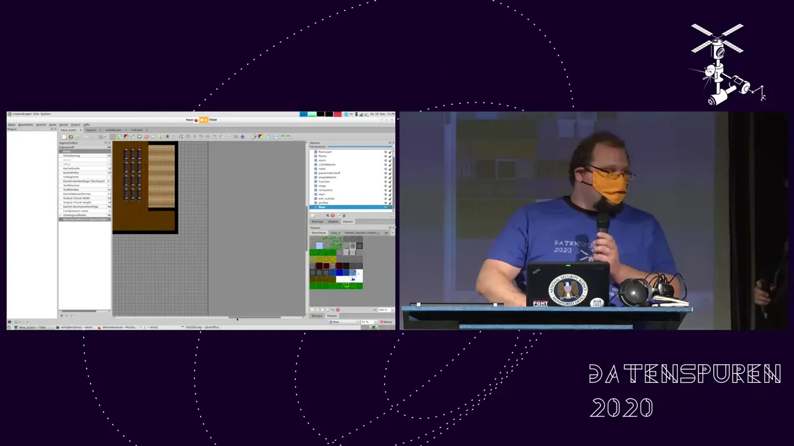This screenshot has height=446, width=794.
Task: Click the add property plus icon
Action: [61, 315]
